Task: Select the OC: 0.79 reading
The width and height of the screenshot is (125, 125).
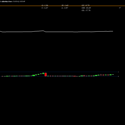Action: [85, 5]
